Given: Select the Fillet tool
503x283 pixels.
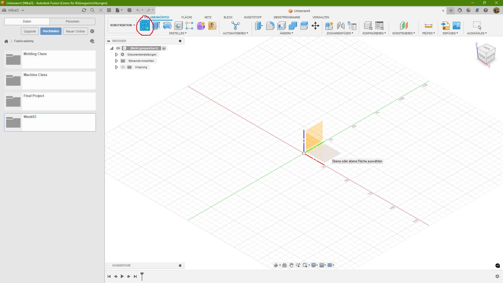Looking at the screenshot, I should click(x=270, y=26).
